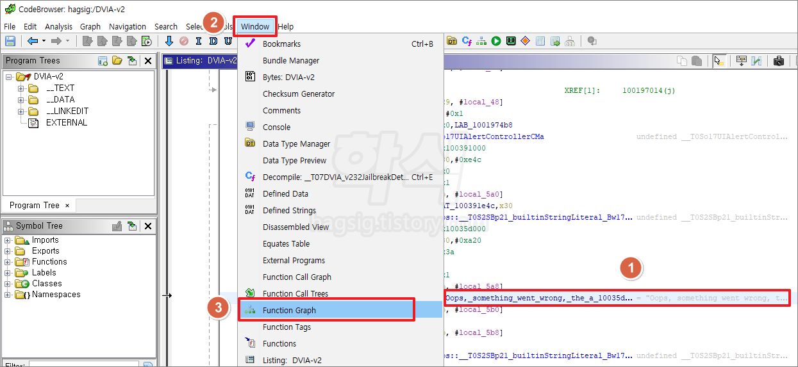Click the green Function Graph toolbar icon
The image size is (798, 367).
point(481,41)
